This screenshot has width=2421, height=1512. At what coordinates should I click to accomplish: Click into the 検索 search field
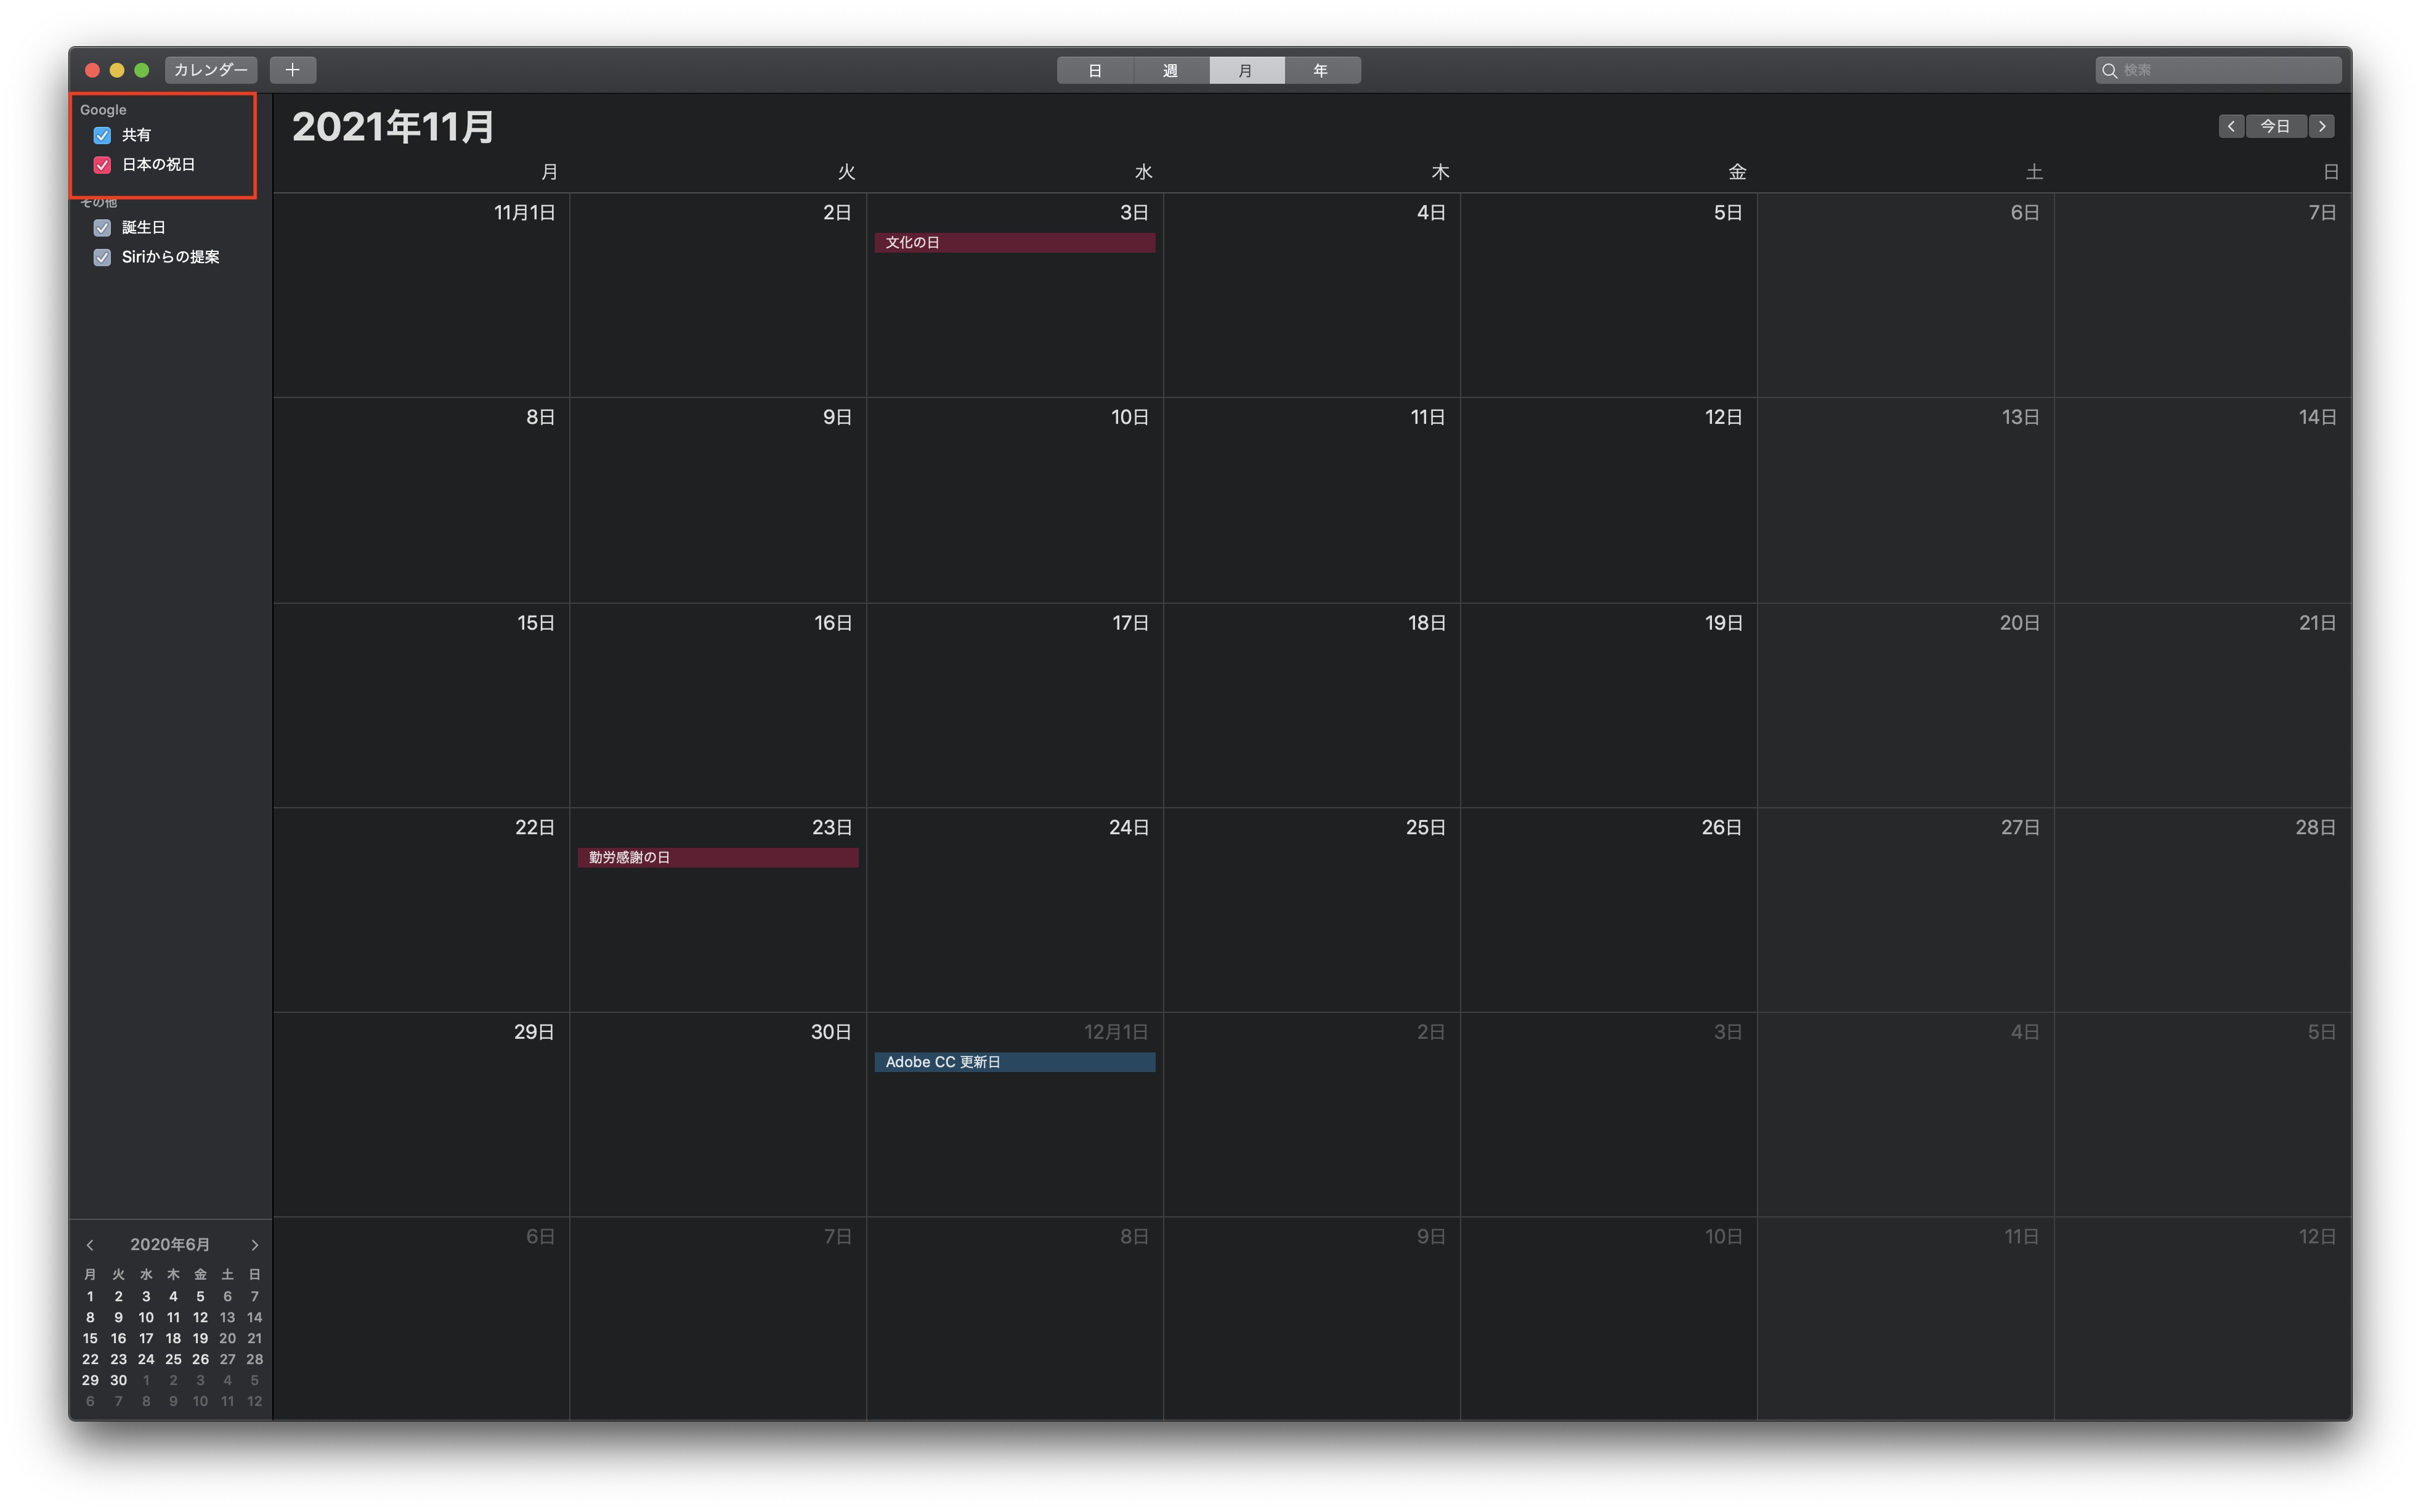click(x=2227, y=70)
